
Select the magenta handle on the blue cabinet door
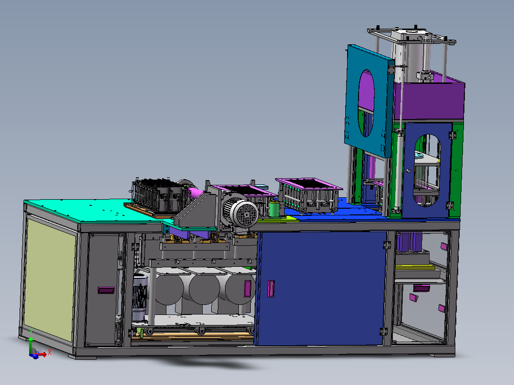(271, 289)
